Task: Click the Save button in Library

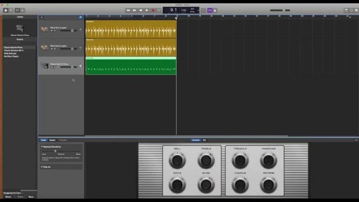Action: (x=31, y=197)
